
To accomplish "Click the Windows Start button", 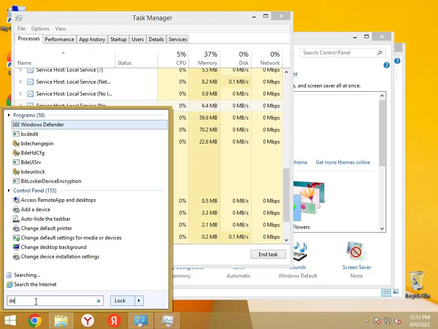I will coord(10,320).
